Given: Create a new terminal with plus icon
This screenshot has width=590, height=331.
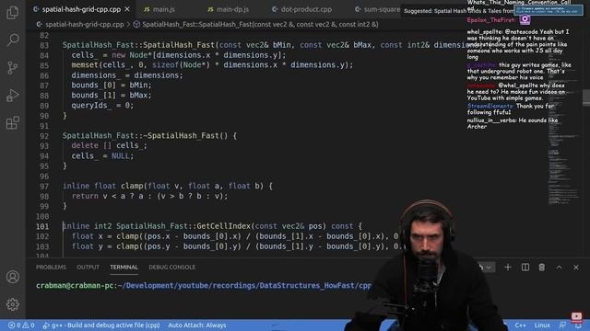Looking at the screenshot, I should coord(508,268).
